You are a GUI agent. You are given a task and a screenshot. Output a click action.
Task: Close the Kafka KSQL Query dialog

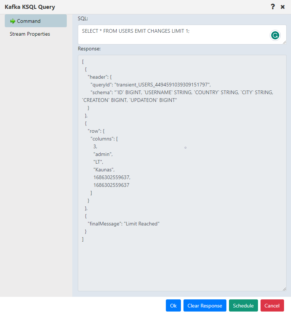click(x=283, y=7)
